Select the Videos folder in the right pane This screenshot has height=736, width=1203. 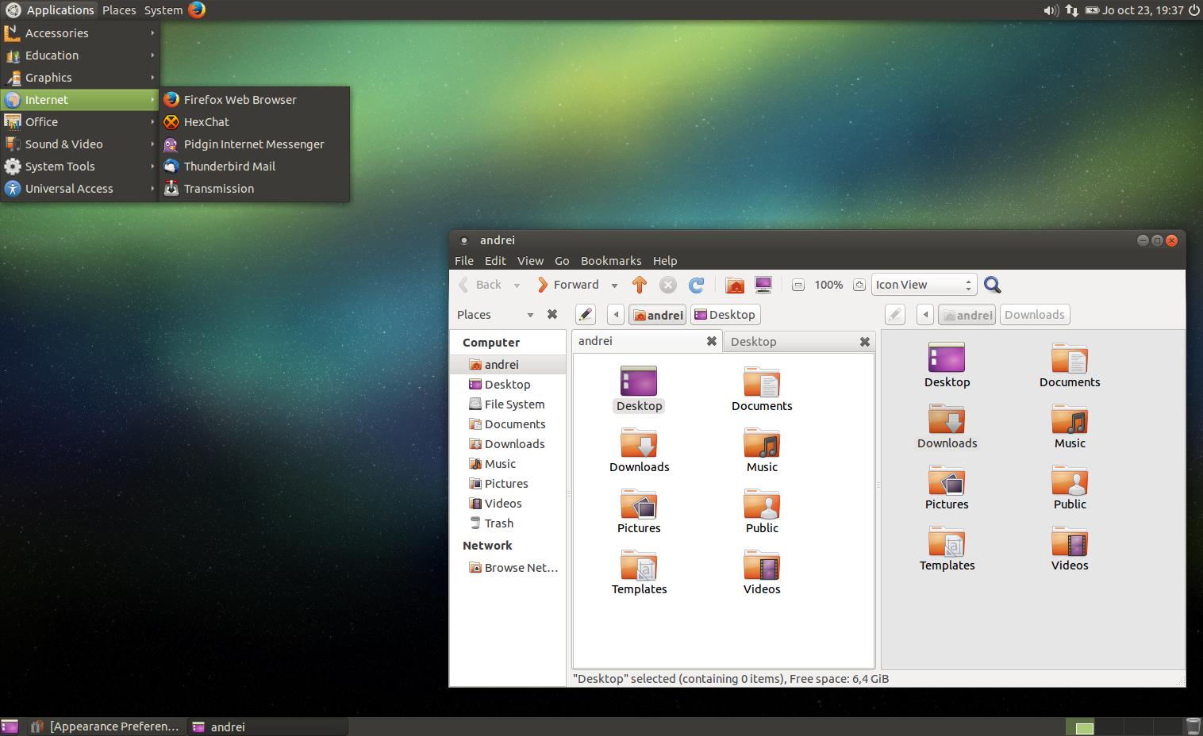pyautogui.click(x=1070, y=550)
